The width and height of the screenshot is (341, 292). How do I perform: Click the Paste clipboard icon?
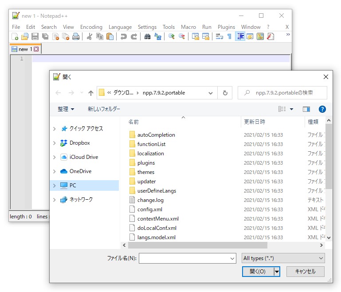coord(110,36)
